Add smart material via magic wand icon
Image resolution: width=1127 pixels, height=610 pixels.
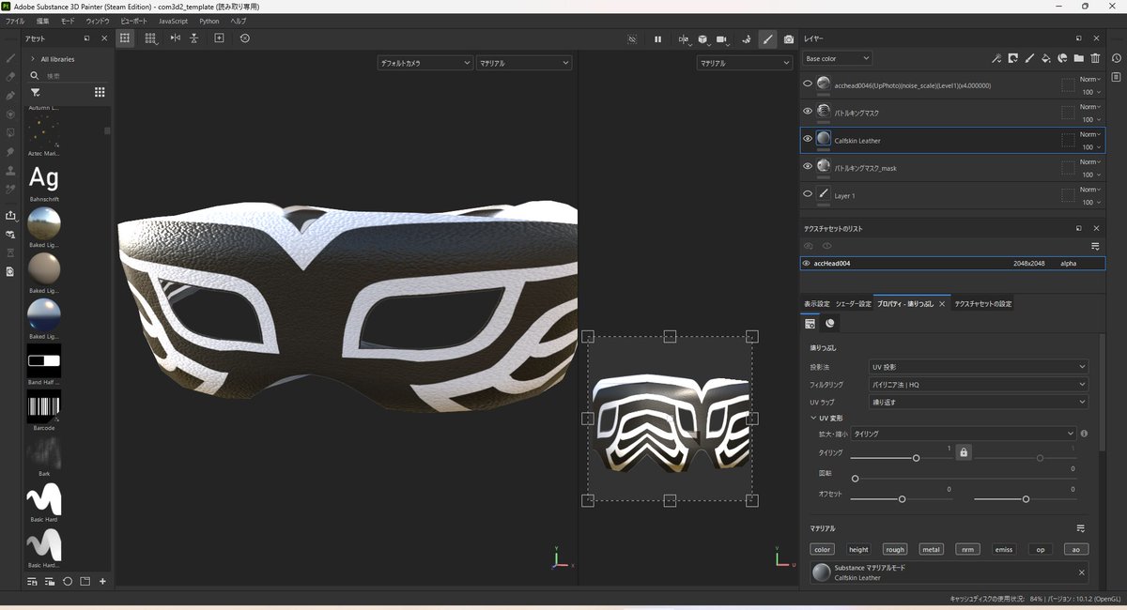click(996, 58)
